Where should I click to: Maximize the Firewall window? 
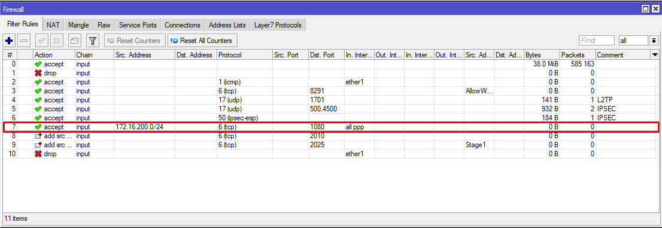click(645, 8)
